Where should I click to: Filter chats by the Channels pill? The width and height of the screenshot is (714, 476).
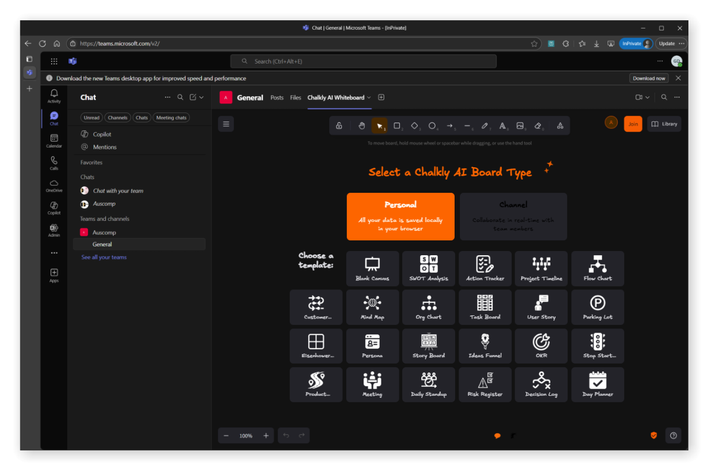pyautogui.click(x=118, y=118)
